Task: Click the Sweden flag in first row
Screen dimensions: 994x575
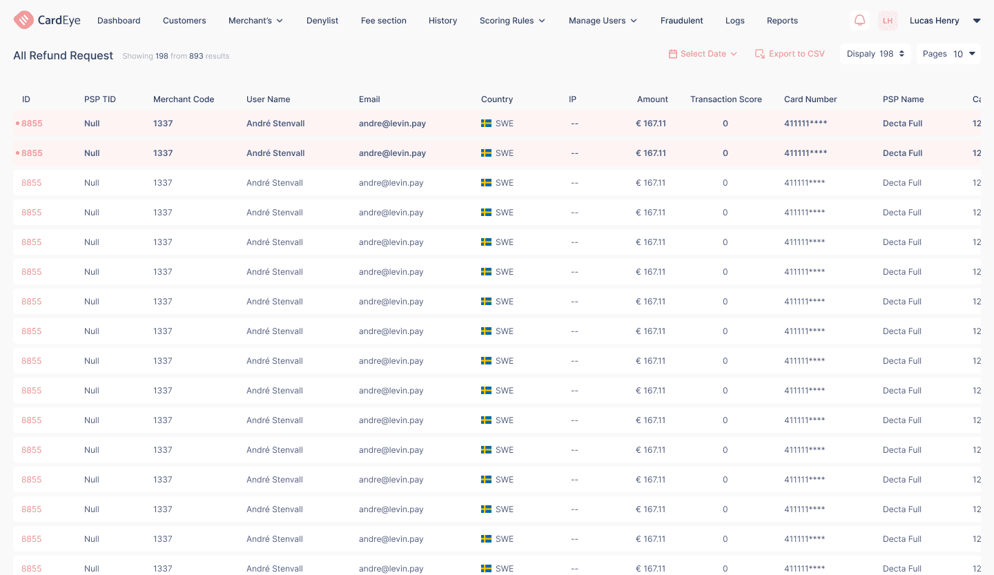Action: (486, 124)
